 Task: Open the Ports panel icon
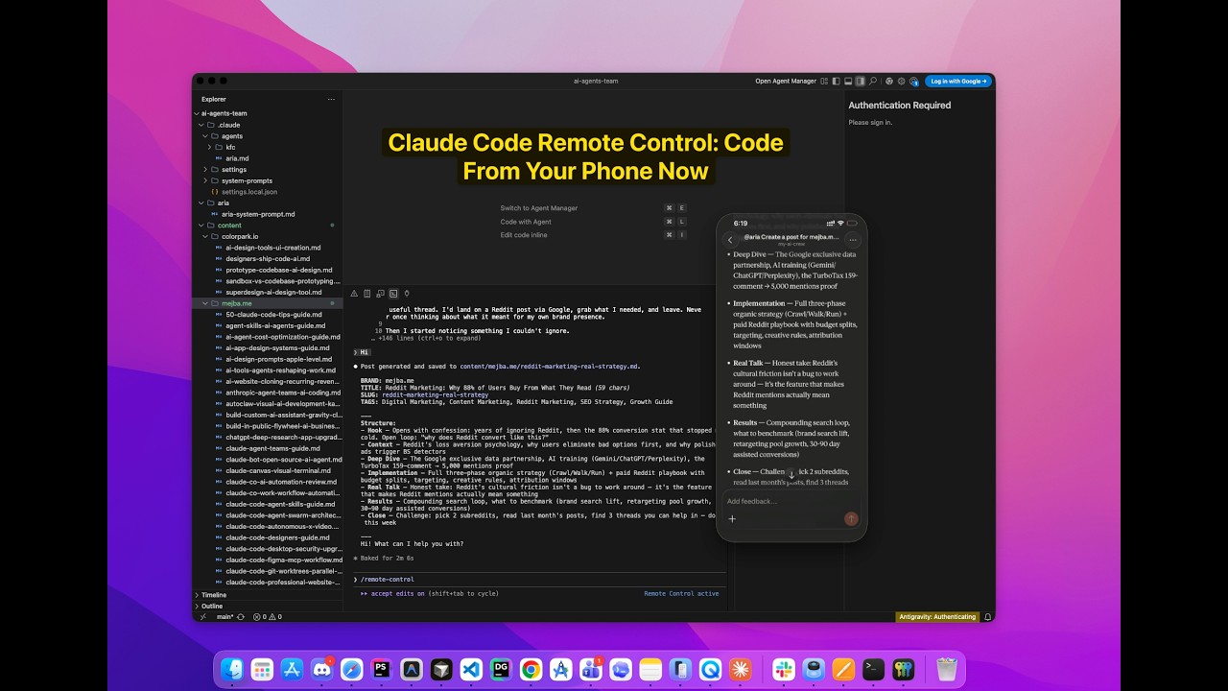(x=407, y=294)
